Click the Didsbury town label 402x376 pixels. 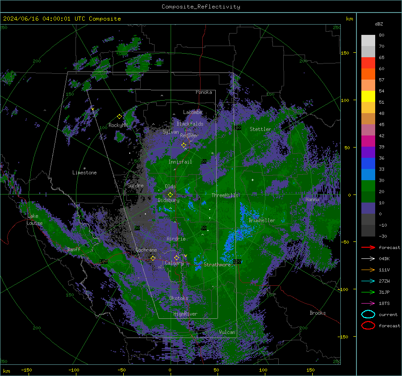tap(168, 200)
